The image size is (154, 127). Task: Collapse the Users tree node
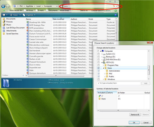tap(103, 68)
